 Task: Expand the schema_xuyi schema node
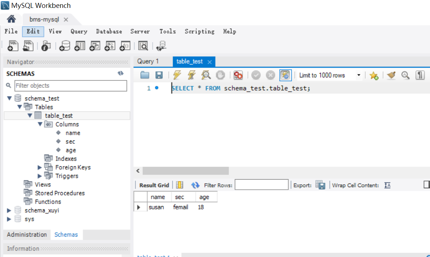(x=9, y=210)
